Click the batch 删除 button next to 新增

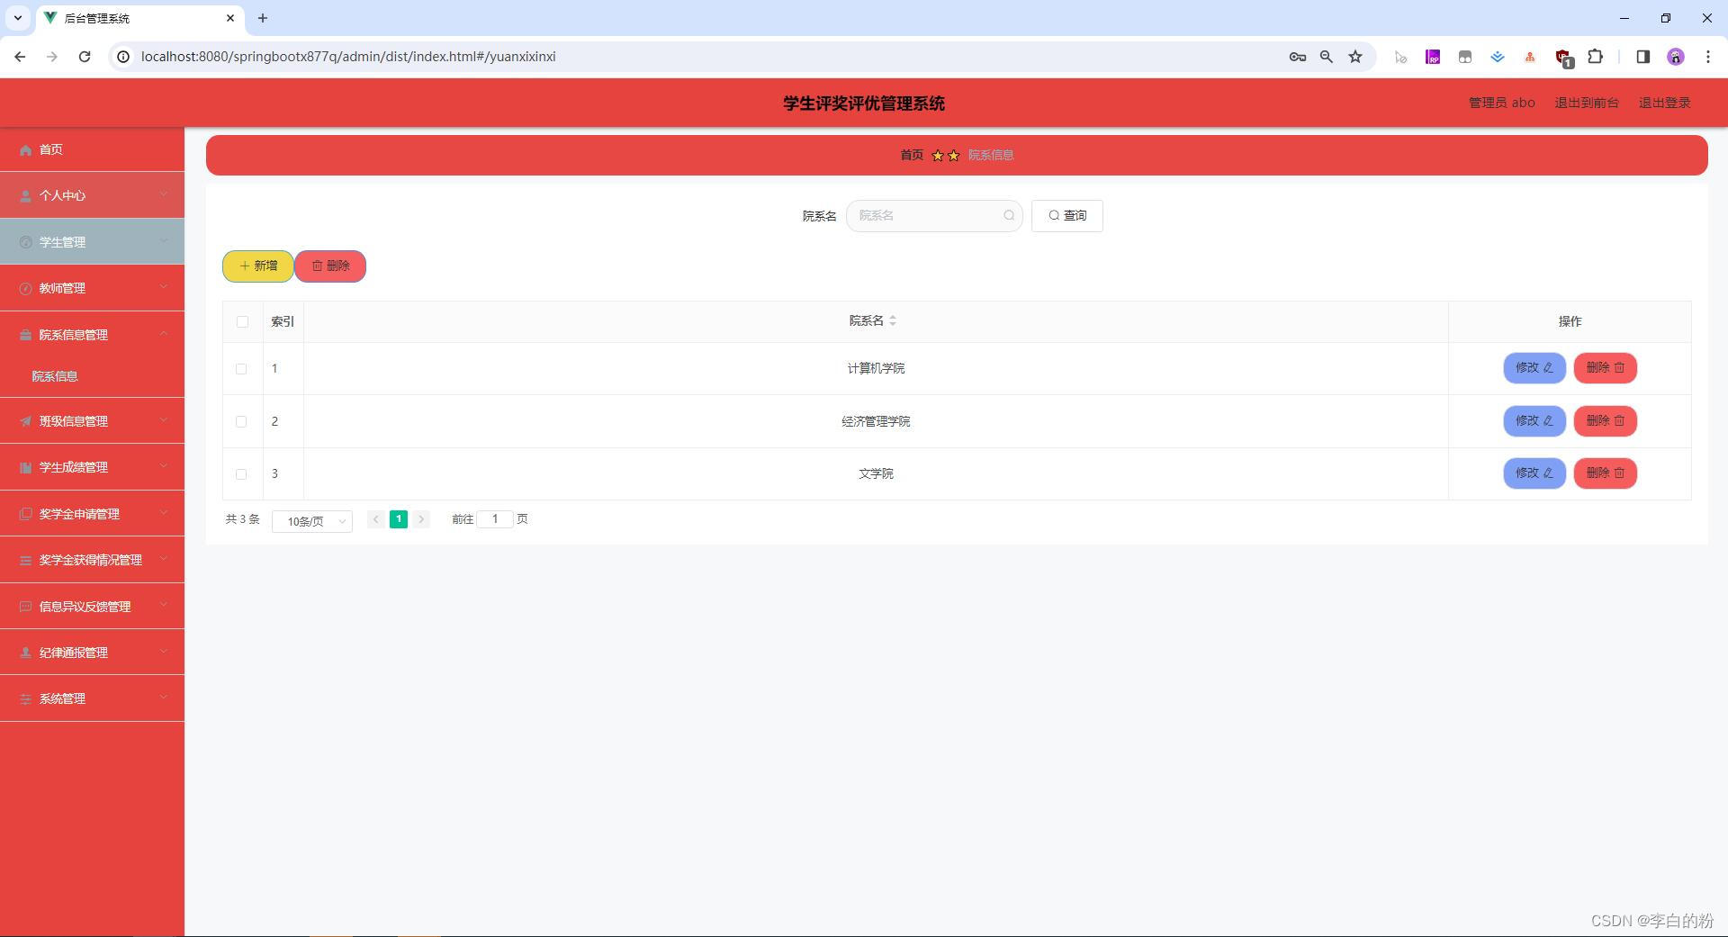pyautogui.click(x=330, y=266)
